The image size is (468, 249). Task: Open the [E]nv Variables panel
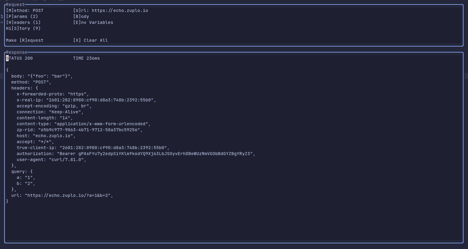(93, 22)
